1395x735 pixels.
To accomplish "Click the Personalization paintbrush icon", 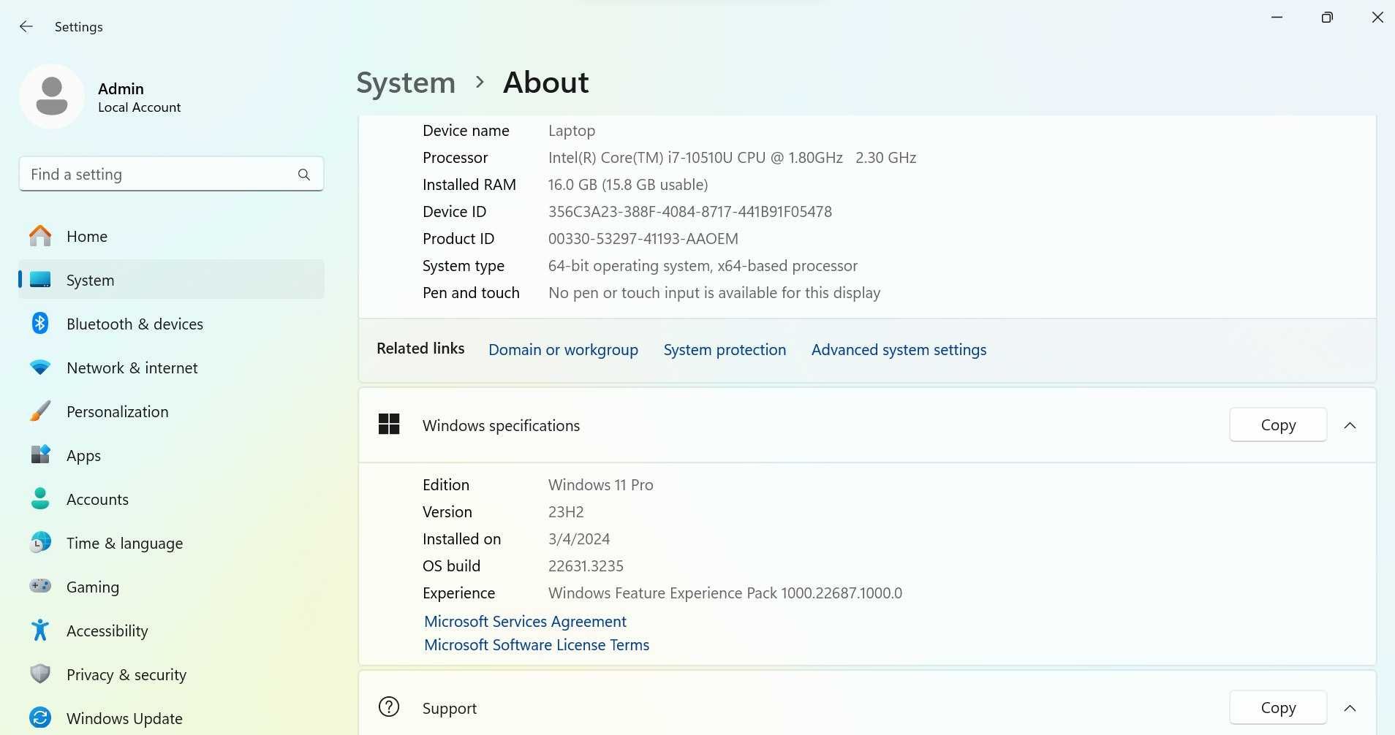I will 40,411.
